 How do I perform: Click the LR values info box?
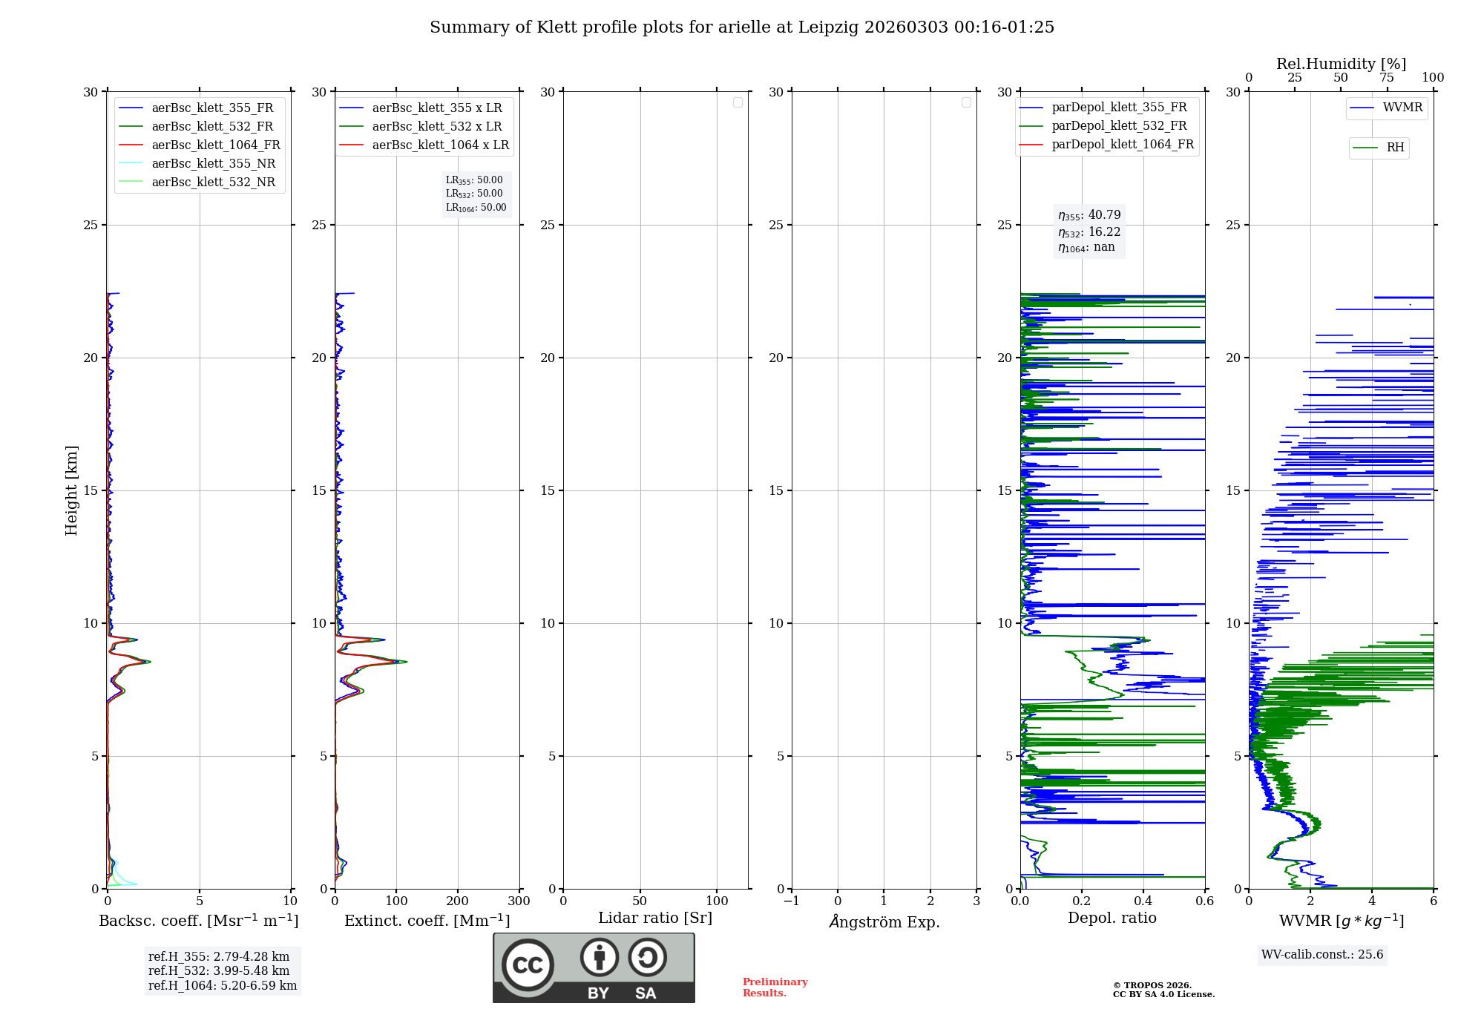(x=476, y=194)
